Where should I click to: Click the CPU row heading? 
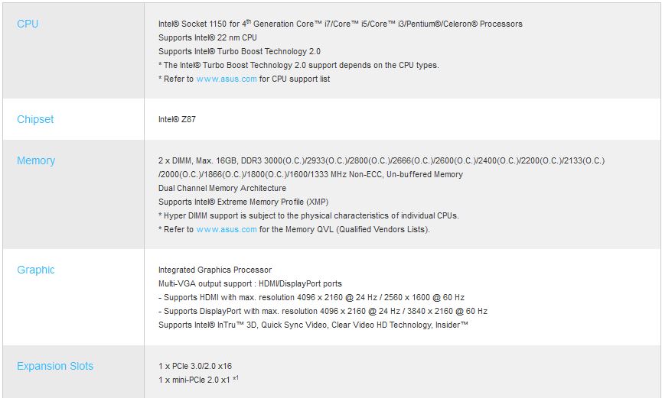point(28,24)
